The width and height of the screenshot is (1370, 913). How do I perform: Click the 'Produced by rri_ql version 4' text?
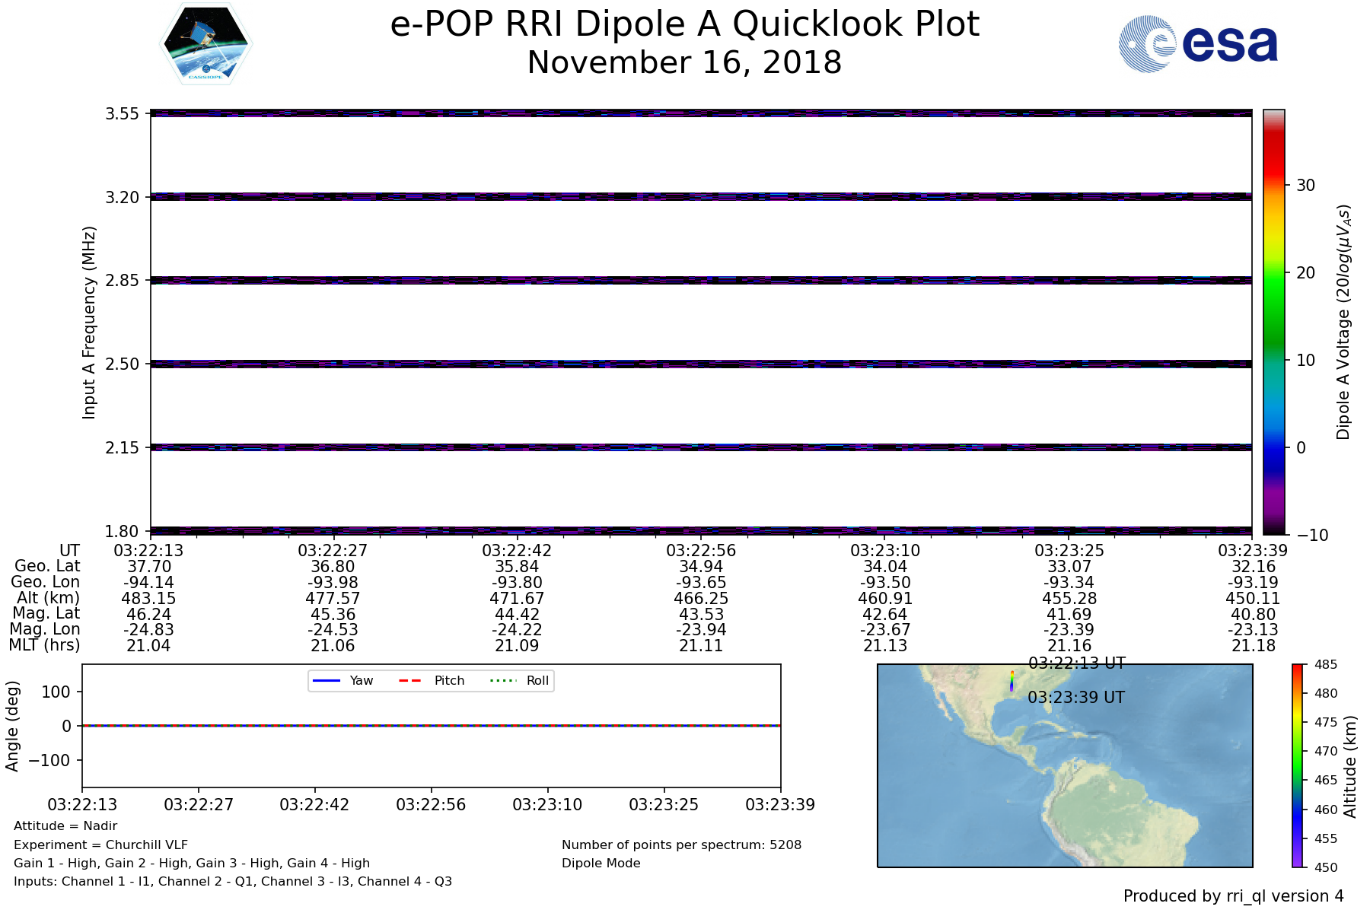click(1233, 896)
